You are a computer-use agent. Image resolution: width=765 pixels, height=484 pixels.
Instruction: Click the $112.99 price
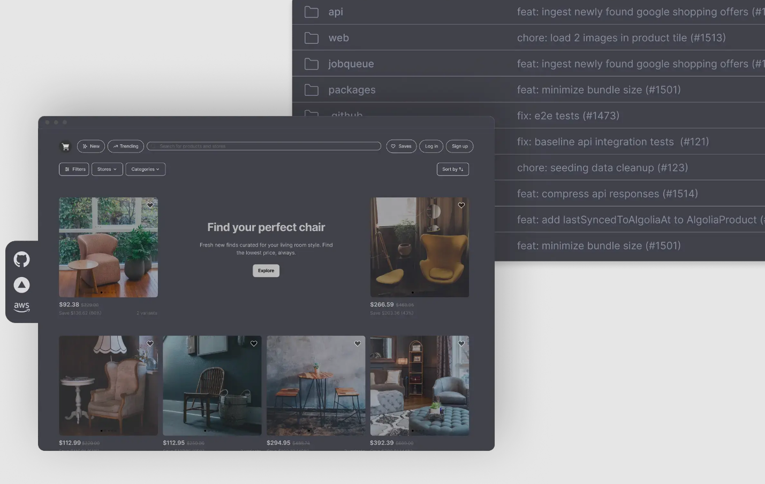point(70,443)
